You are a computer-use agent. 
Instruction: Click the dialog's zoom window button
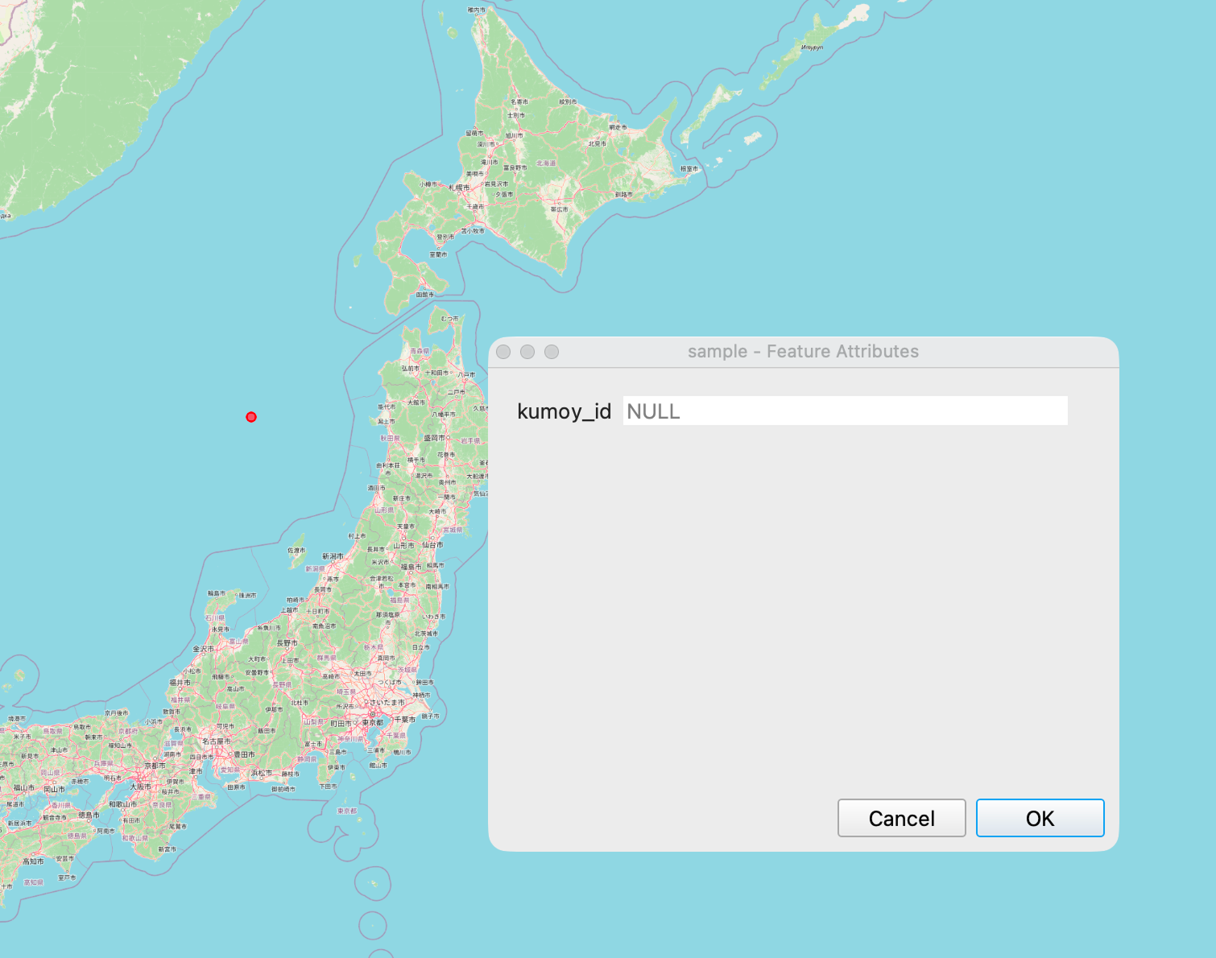552,352
